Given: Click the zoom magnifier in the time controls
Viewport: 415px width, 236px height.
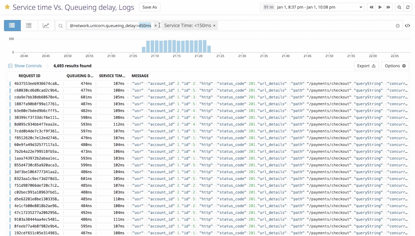Looking at the screenshot, I should (x=400, y=7).
